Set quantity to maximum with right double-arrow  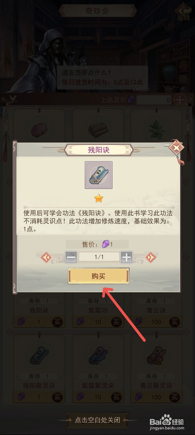[151, 257]
